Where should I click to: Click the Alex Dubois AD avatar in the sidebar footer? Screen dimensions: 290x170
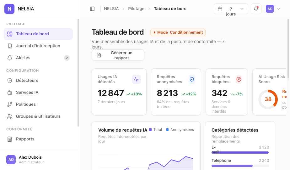(x=11, y=160)
